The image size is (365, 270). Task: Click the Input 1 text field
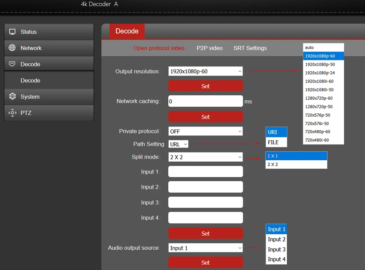coord(206,171)
